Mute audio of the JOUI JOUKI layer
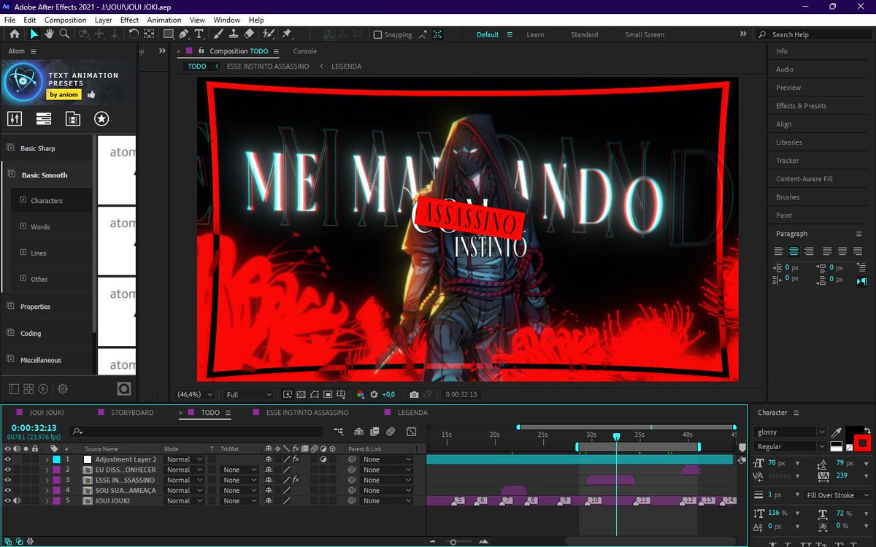The height and width of the screenshot is (547, 876). pyautogui.click(x=17, y=500)
